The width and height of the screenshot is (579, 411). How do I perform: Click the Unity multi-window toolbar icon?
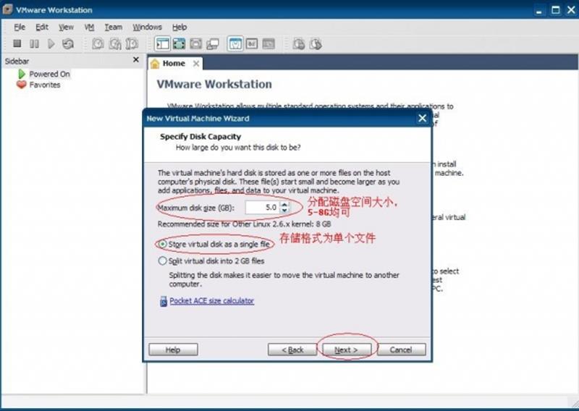pyautogui.click(x=213, y=44)
